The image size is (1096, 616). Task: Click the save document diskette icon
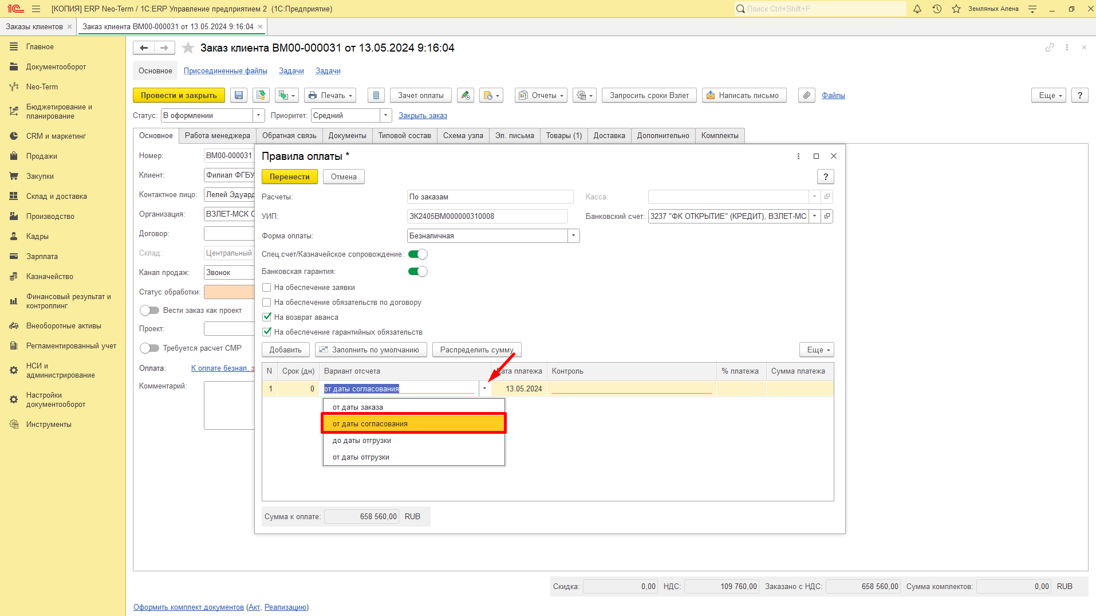[x=239, y=95]
